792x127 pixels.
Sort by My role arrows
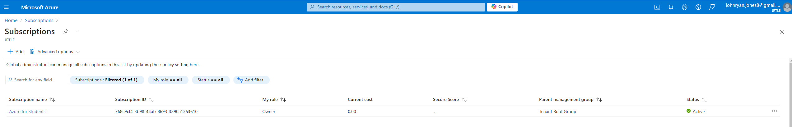tap(283, 100)
